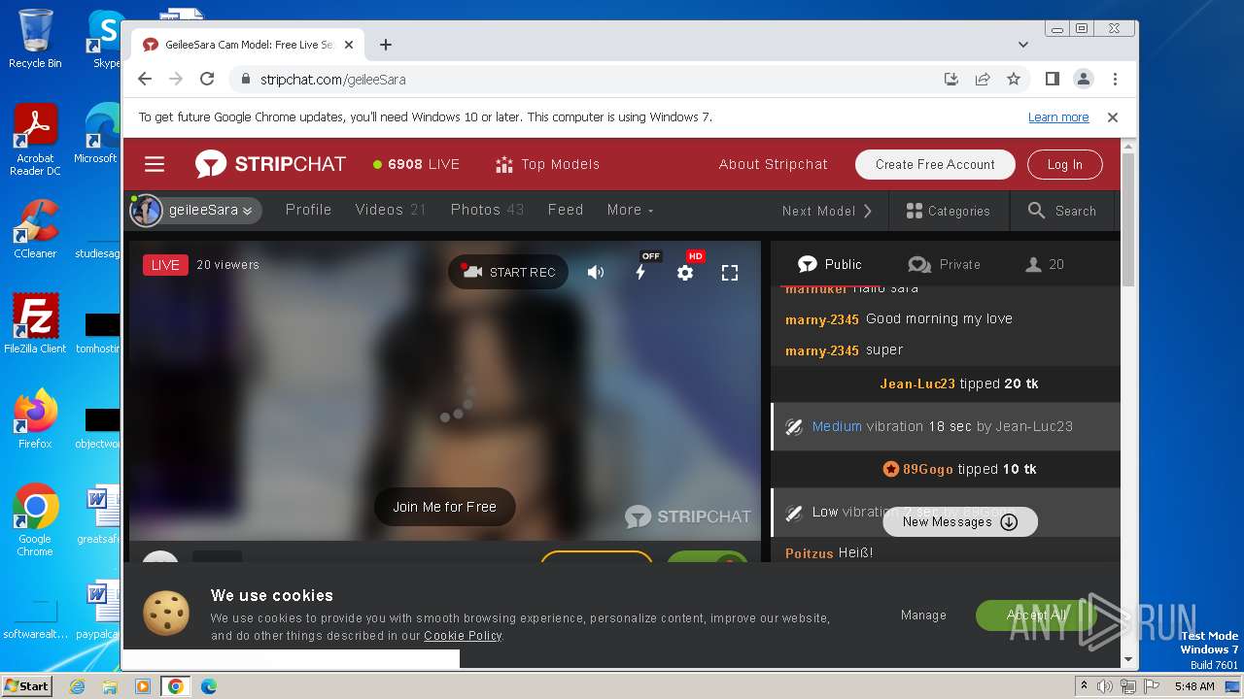This screenshot has height=699, width=1244.
Task: Open Google Chrome desktop shortcut
Action: [x=35, y=519]
